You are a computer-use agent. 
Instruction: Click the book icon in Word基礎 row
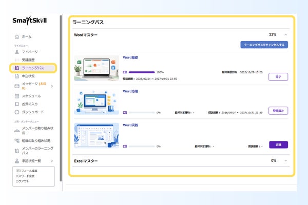tap(125, 72)
